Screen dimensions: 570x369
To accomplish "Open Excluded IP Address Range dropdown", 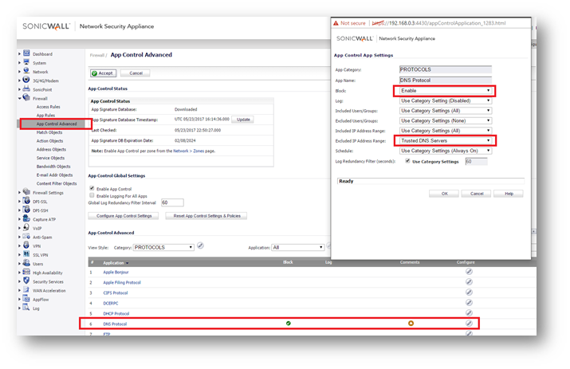I will (x=446, y=141).
